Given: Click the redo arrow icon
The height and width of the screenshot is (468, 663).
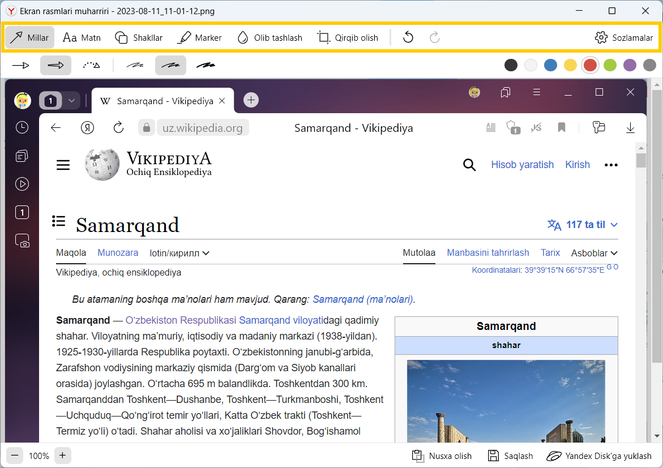Looking at the screenshot, I should 435,38.
